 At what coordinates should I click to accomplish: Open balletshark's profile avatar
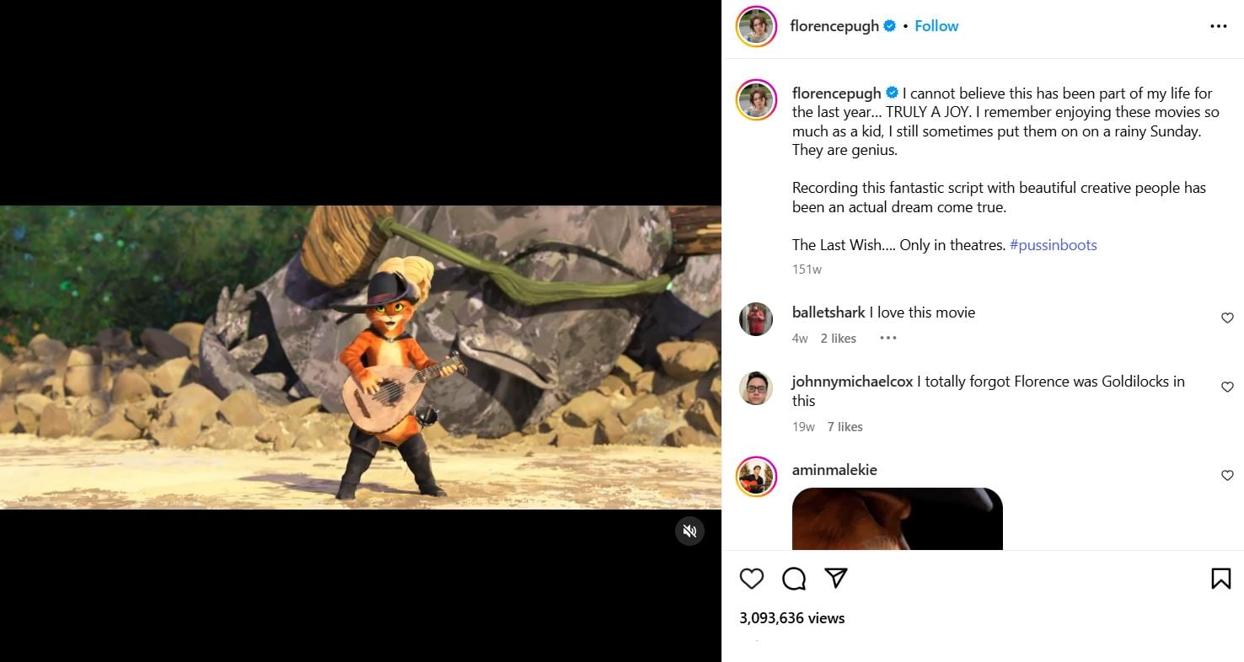click(756, 319)
